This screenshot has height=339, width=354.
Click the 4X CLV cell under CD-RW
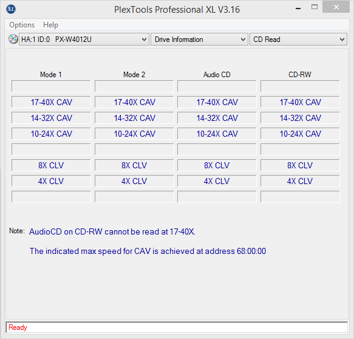[300, 181]
